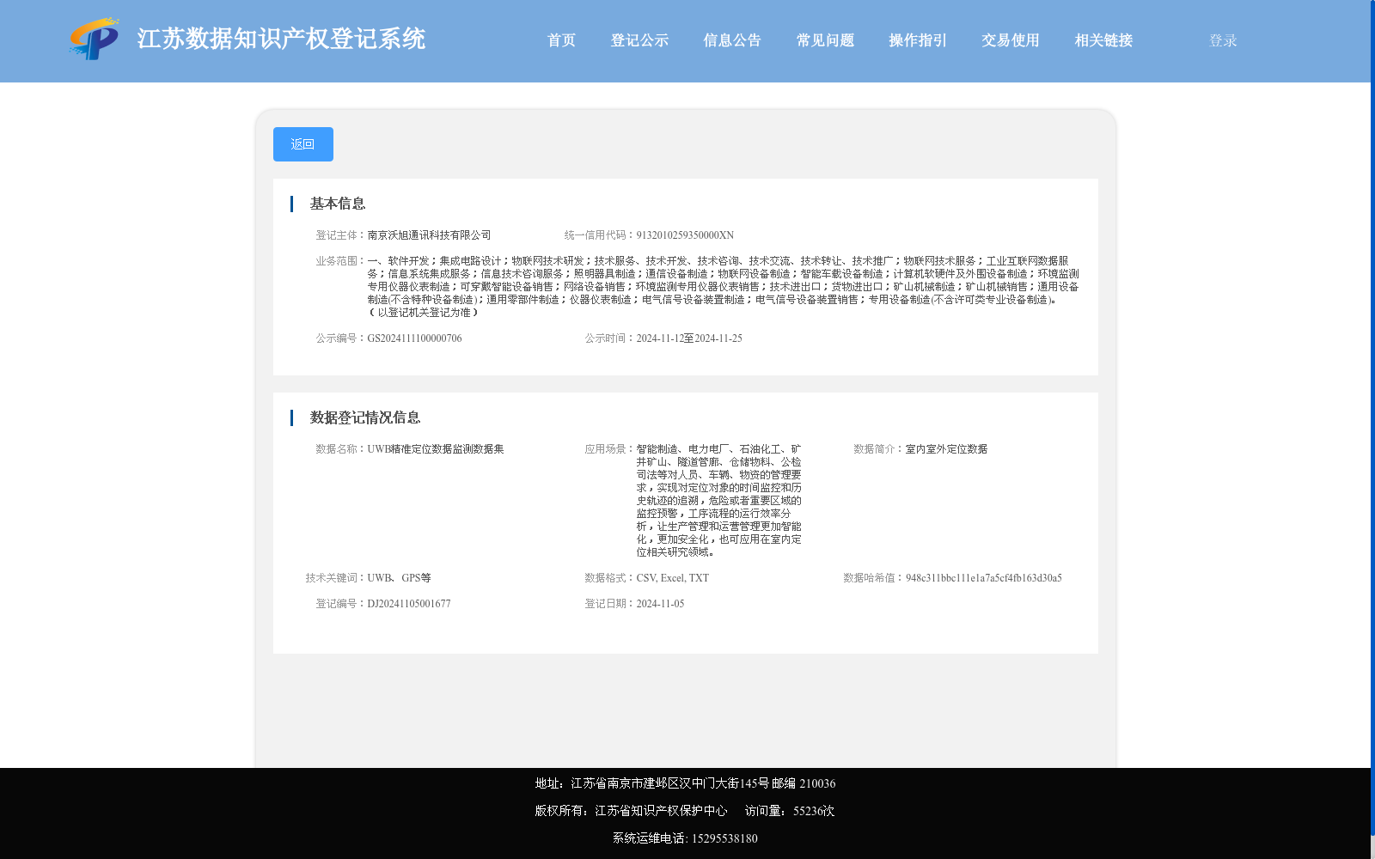Select data name UWB精准定位数据监测数据集
The height and width of the screenshot is (859, 1375).
point(436,449)
